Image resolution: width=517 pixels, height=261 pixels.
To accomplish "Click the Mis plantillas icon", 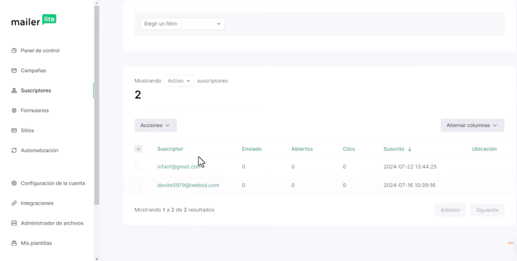I will point(14,243).
